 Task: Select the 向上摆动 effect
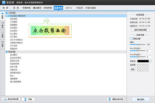pos(14,34)
